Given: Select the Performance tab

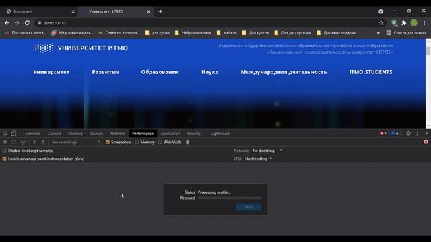Looking at the screenshot, I should click(x=143, y=133).
